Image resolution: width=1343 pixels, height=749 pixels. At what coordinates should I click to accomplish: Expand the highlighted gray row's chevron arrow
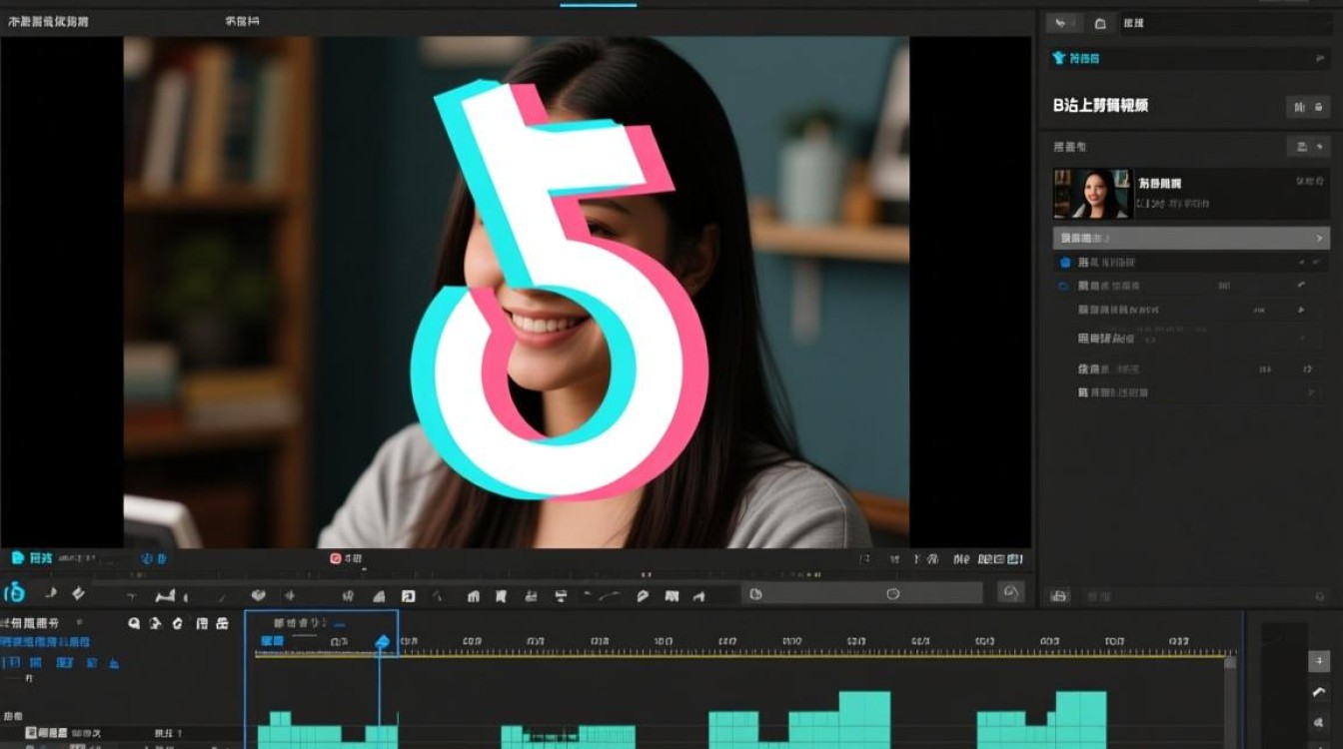pos(1319,239)
